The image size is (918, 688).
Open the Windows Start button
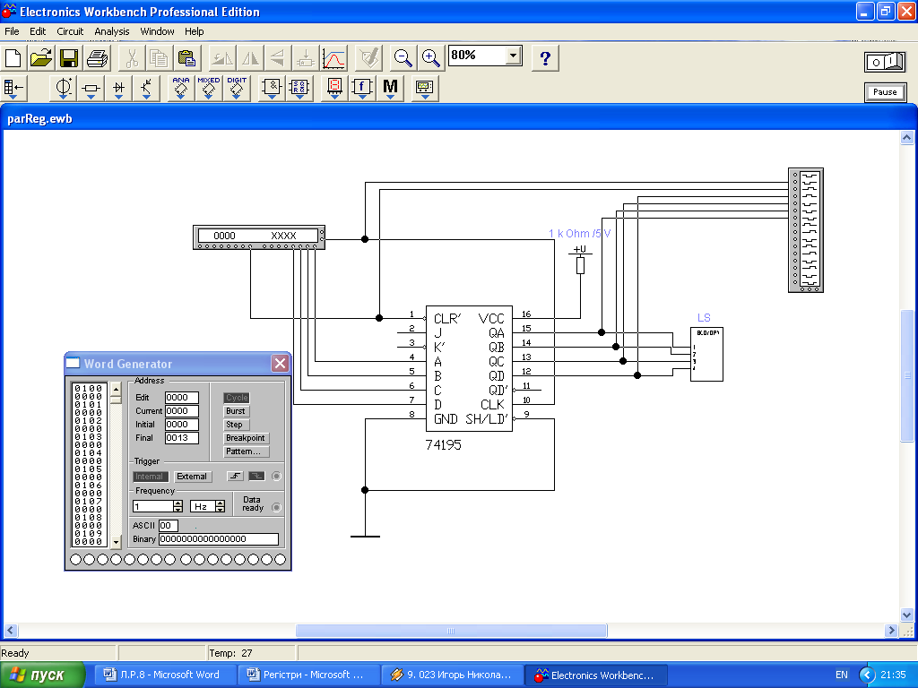click(41, 675)
